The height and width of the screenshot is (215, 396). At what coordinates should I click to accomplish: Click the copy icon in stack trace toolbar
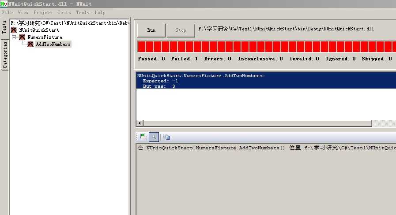(x=166, y=137)
